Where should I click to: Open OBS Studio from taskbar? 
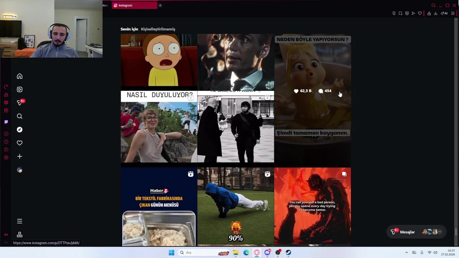[278, 253]
